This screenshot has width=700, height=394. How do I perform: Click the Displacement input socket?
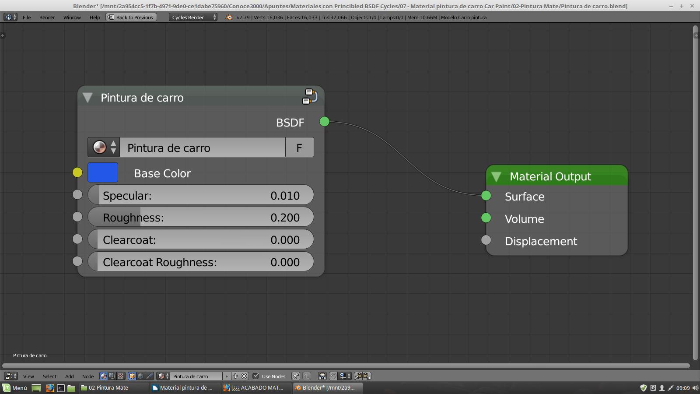click(x=486, y=240)
